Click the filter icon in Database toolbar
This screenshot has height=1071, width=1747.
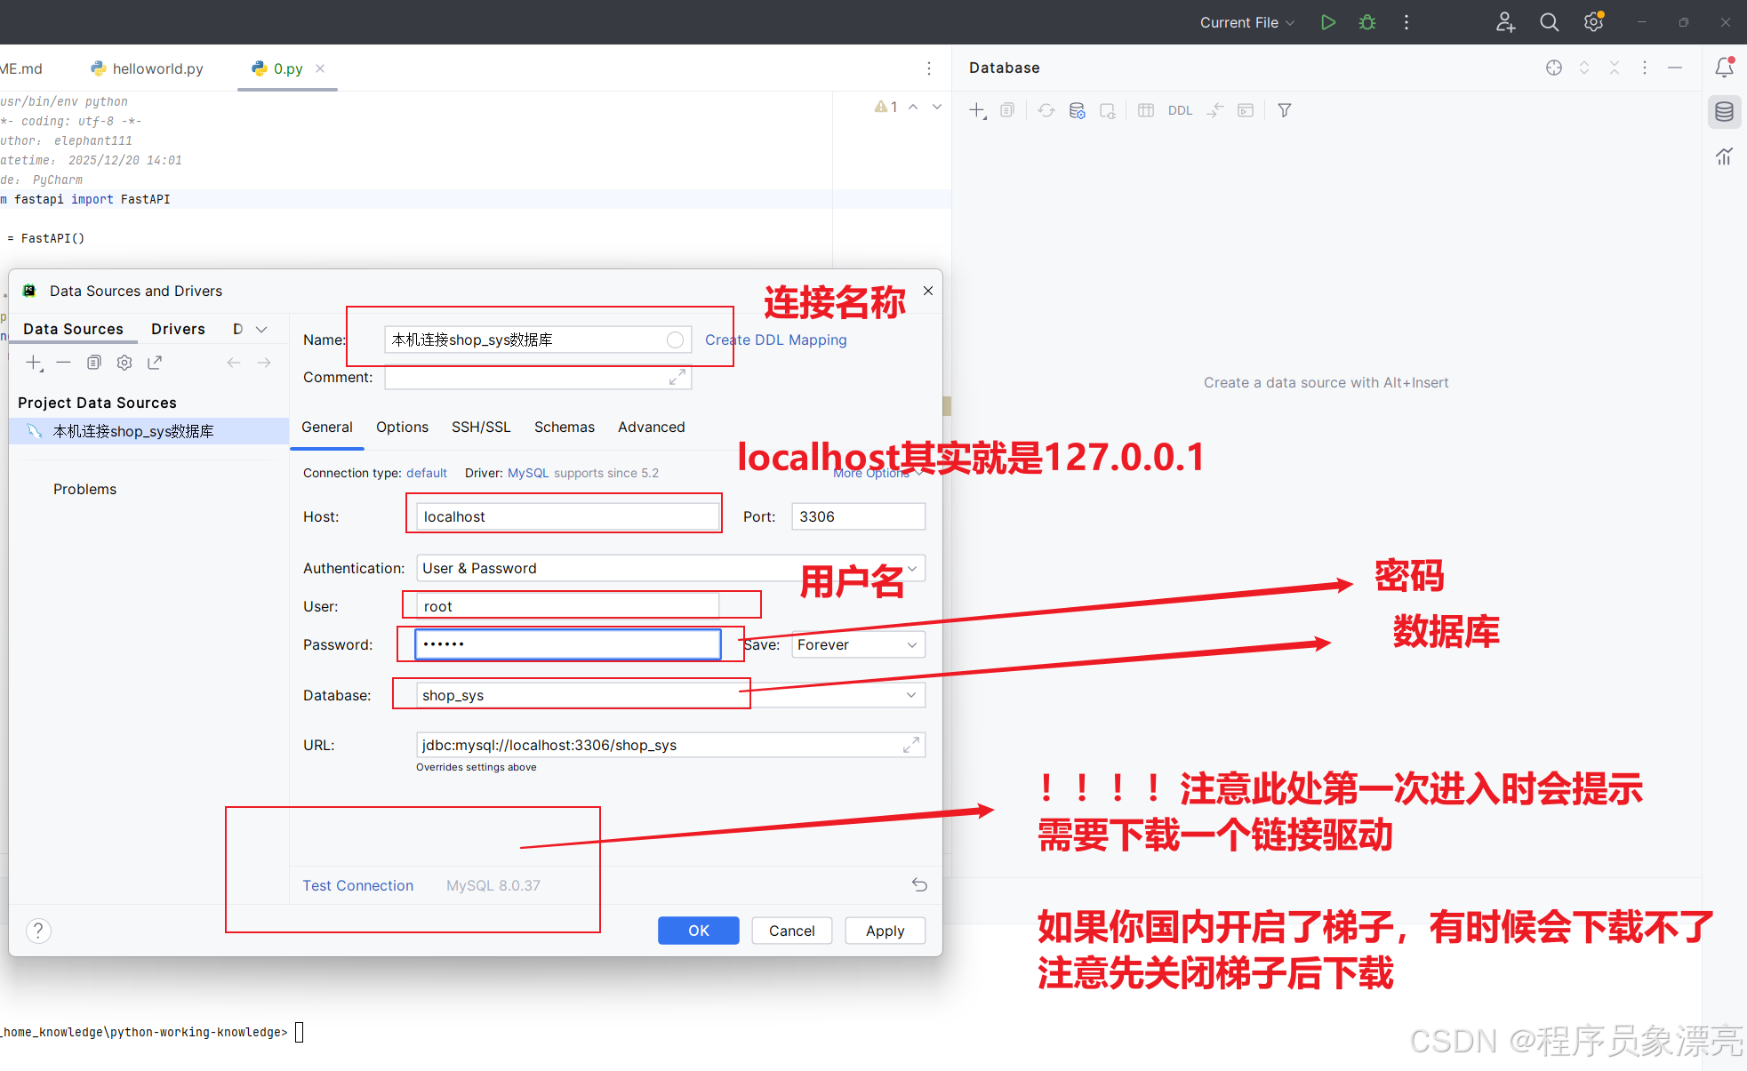(x=1284, y=110)
